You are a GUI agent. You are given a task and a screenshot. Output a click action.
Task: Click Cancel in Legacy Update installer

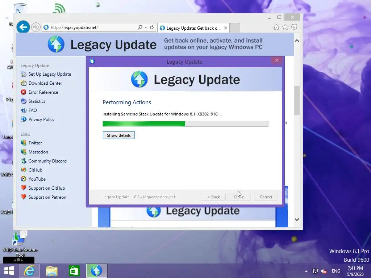pos(266,197)
